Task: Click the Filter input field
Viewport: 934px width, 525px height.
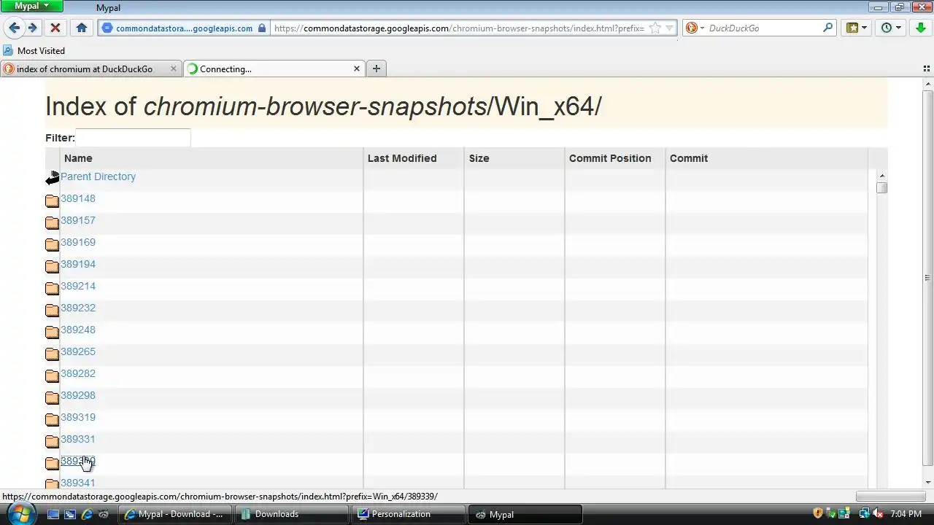Action: [133, 138]
